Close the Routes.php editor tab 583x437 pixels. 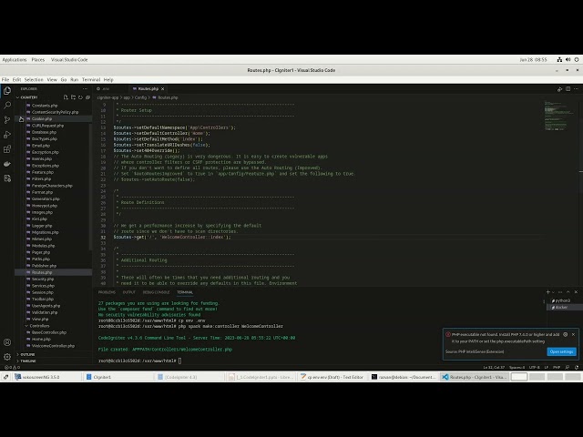162,89
